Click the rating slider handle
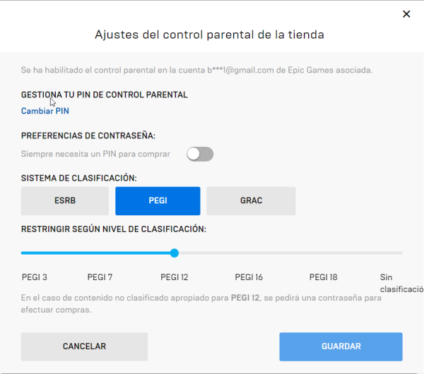The image size is (424, 374). pyautogui.click(x=175, y=253)
